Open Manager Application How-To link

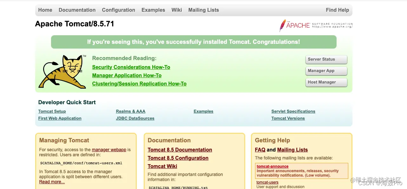coord(127,76)
